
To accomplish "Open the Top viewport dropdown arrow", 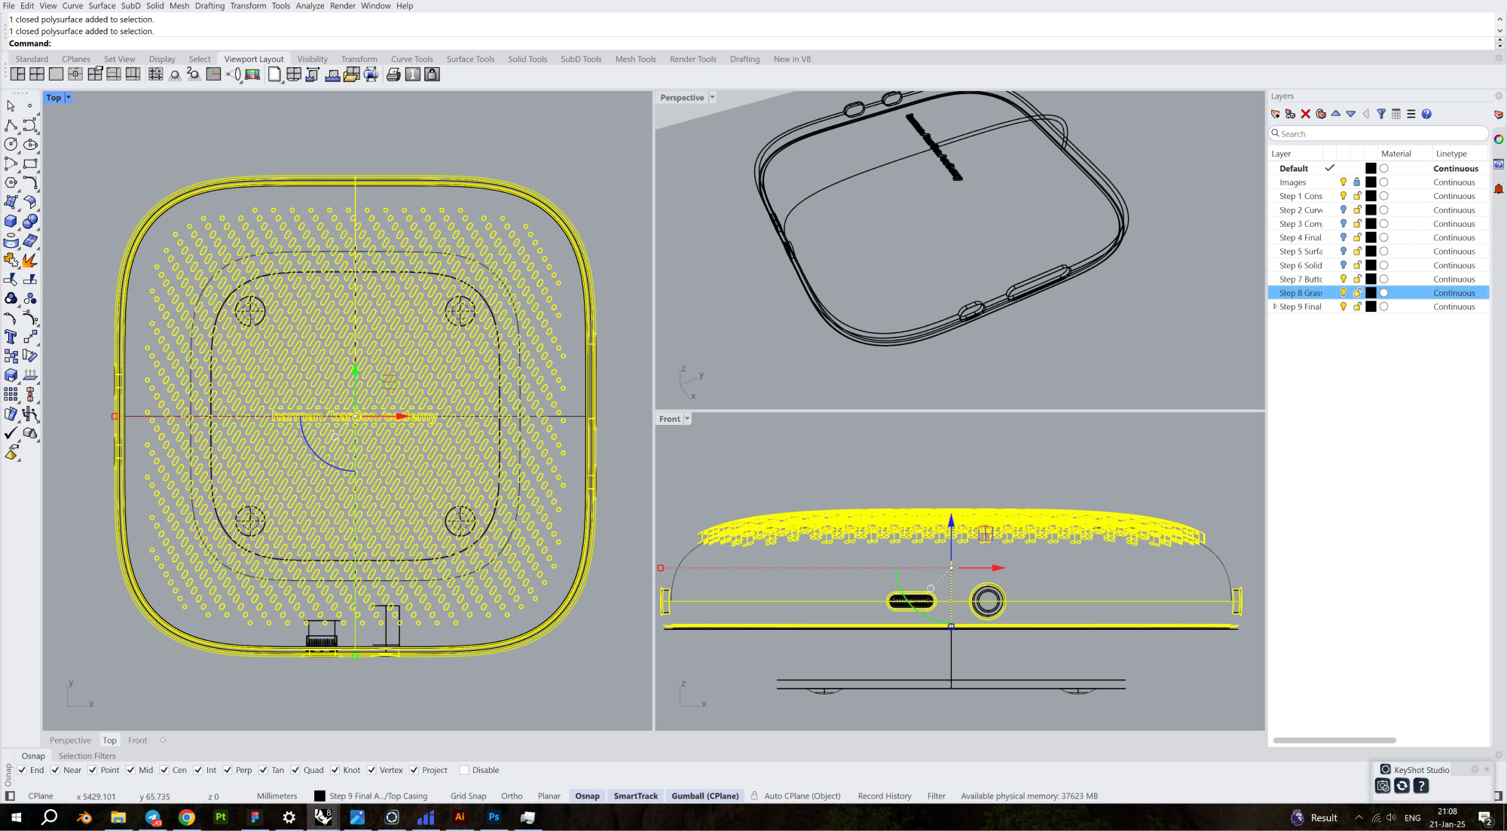I will pyautogui.click(x=69, y=98).
